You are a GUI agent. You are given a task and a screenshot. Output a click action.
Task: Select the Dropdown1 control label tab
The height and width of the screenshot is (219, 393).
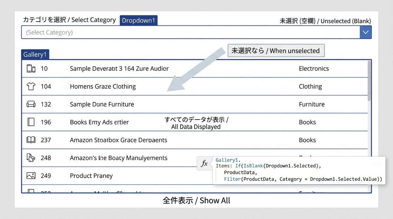[x=139, y=20]
